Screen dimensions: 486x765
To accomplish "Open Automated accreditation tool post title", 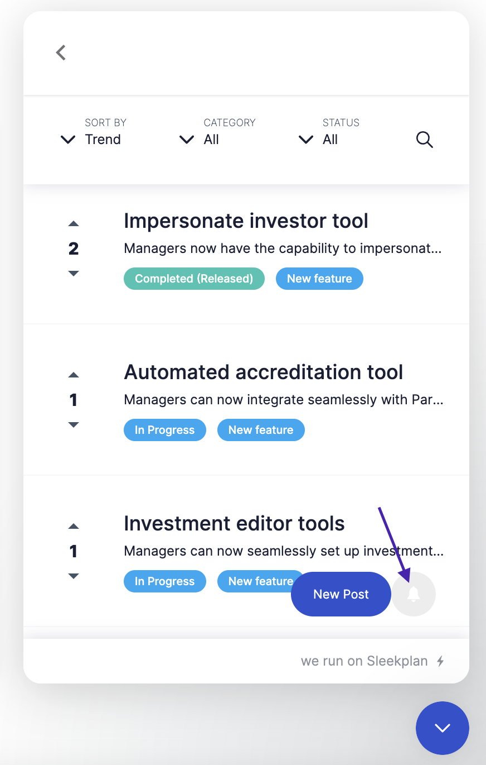I will point(263,372).
